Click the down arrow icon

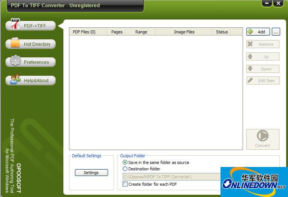coord(250,69)
